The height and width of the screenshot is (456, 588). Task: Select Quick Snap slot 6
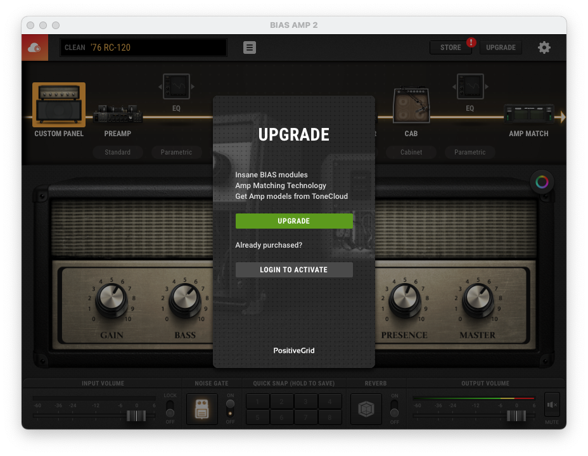[x=281, y=417]
